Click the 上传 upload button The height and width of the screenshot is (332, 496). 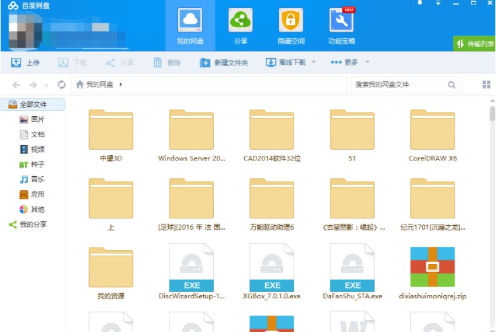point(25,63)
